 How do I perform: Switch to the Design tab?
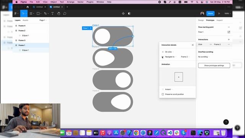(x=201, y=20)
